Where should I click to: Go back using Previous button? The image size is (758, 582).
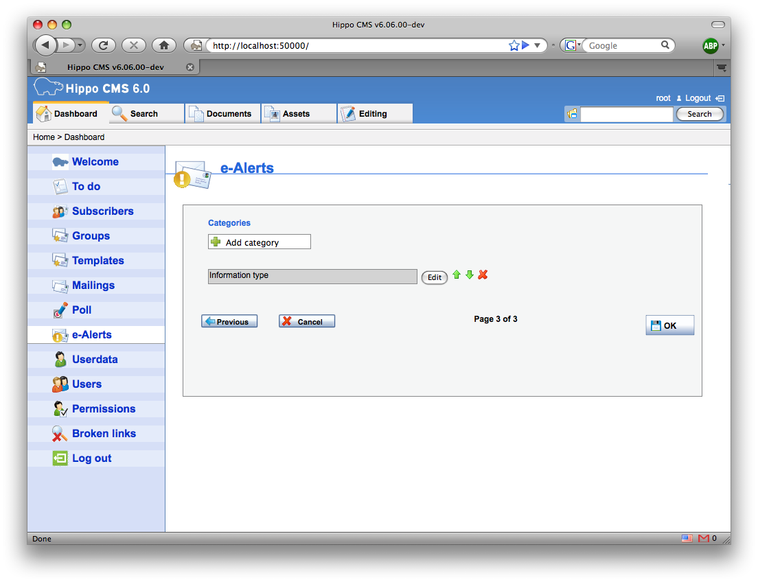229,321
